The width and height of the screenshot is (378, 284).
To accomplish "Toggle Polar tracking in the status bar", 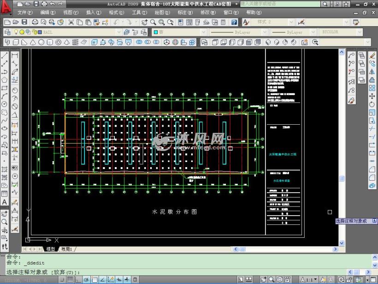I will click(x=86, y=280).
